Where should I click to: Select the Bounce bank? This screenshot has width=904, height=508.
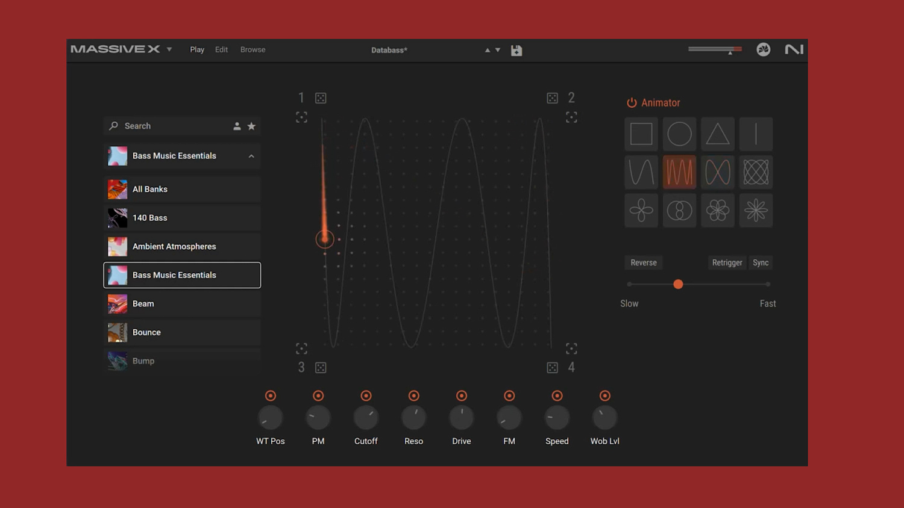tap(182, 332)
